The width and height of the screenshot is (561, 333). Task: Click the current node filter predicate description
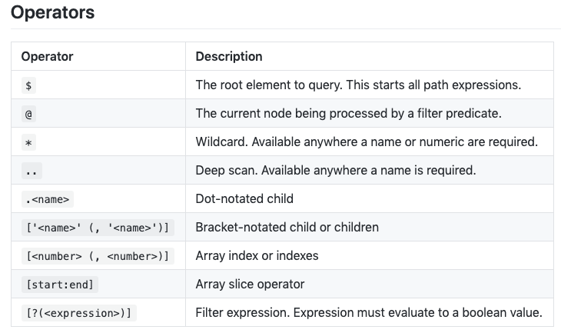(348, 113)
